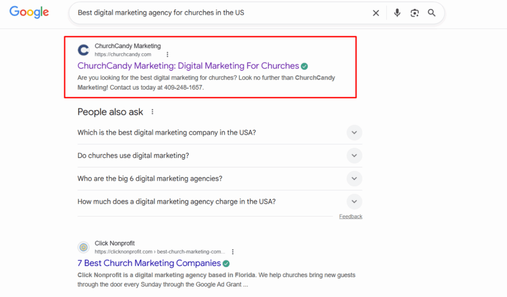Image resolution: width=507 pixels, height=297 pixels.
Task: Expand "Who are the big 6" question
Action: (354, 178)
